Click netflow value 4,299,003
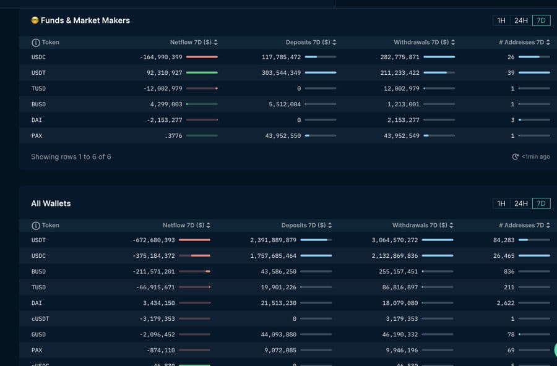The width and height of the screenshot is (557, 366). pyautogui.click(x=166, y=104)
